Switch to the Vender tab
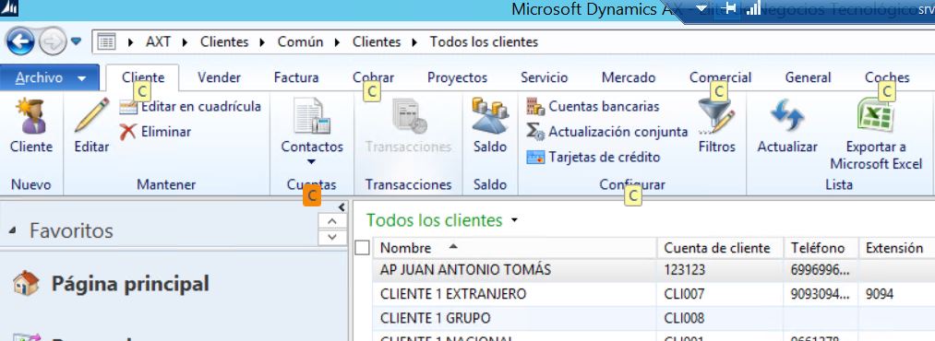 coord(220,77)
